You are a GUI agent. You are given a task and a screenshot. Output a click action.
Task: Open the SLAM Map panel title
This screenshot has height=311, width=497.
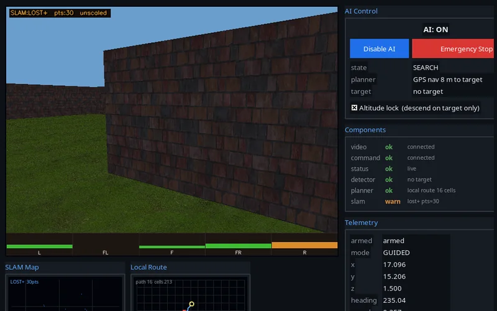tap(22, 267)
